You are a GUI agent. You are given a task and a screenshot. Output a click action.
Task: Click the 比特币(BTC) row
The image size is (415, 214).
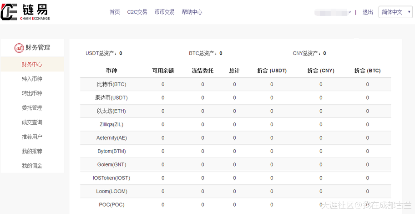[x=111, y=84]
